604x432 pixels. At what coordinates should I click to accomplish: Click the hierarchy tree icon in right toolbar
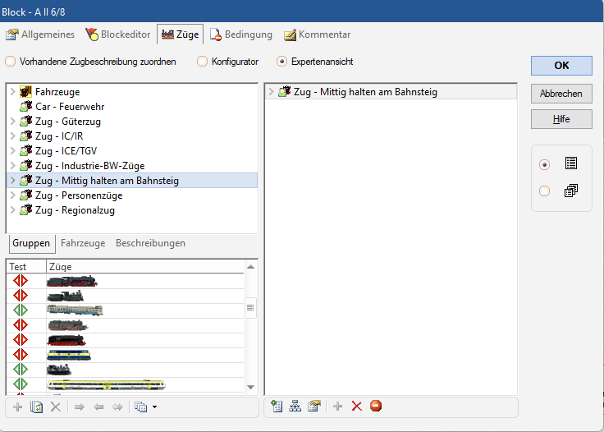tap(295, 407)
